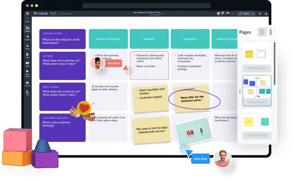
Task: Open My Files in sidebar
Action: point(27,83)
